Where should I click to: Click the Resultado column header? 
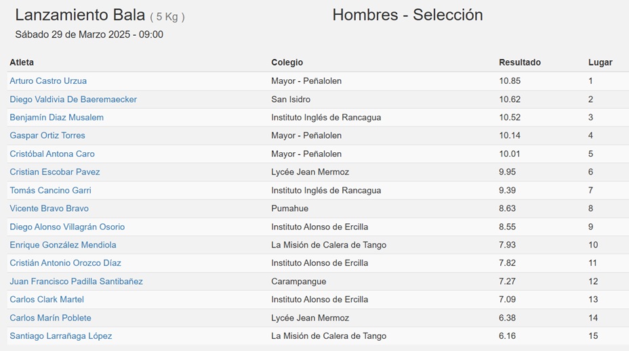point(519,62)
